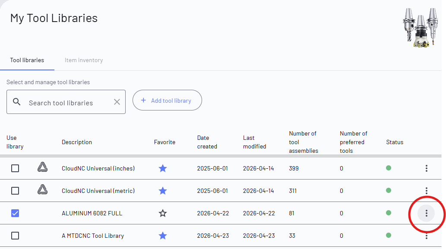Switch to the Item inventory tab
This screenshot has height=249, width=446.
[x=84, y=60]
